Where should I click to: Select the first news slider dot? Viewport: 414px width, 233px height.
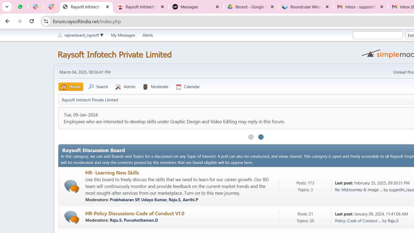pyautogui.click(x=251, y=137)
